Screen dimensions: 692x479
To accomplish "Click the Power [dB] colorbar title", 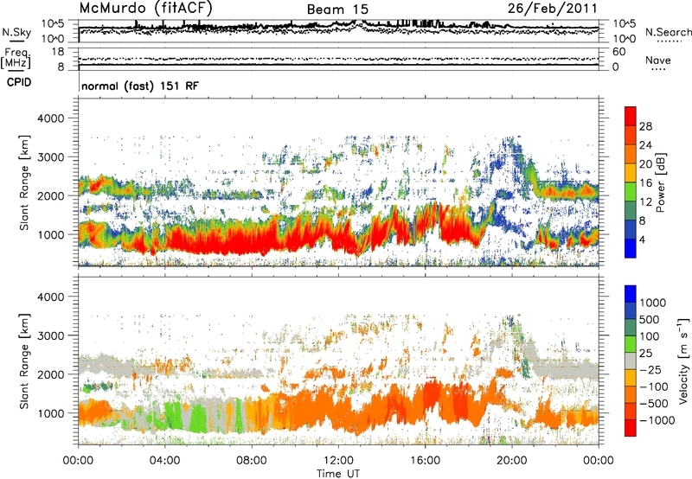I will click(x=660, y=182).
